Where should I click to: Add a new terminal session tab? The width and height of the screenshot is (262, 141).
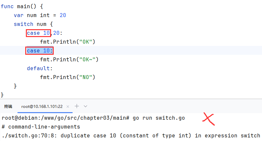pos(77,106)
